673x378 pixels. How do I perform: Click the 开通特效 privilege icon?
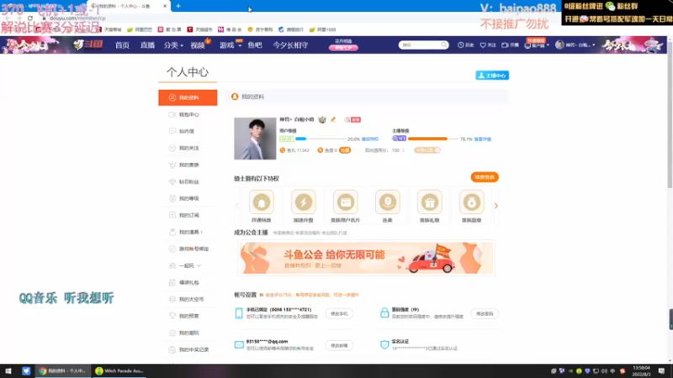click(262, 202)
